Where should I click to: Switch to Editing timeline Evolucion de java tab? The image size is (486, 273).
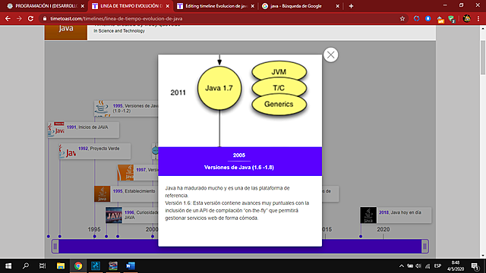216,6
